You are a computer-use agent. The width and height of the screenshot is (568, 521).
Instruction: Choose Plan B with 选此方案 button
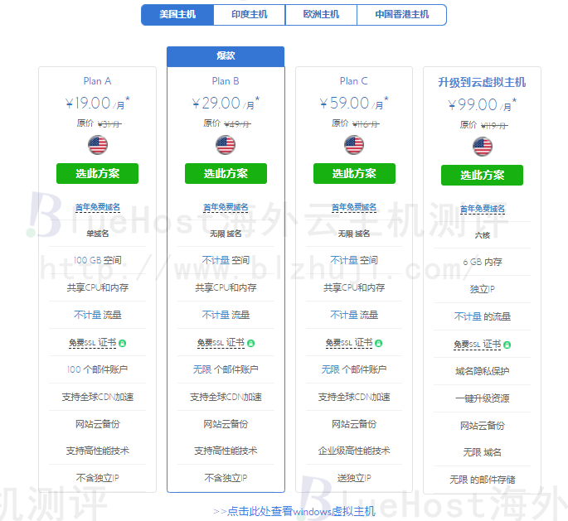pyautogui.click(x=226, y=173)
